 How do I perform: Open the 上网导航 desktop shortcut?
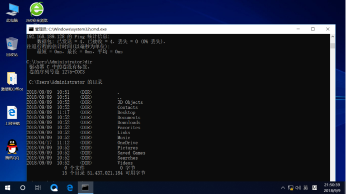12,116
